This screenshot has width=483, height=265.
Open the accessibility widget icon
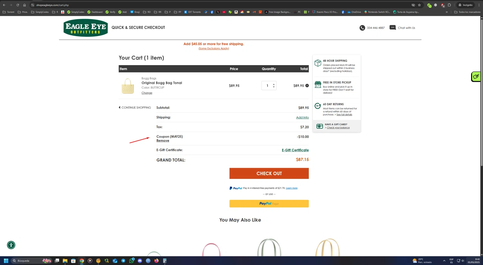(x=11, y=245)
